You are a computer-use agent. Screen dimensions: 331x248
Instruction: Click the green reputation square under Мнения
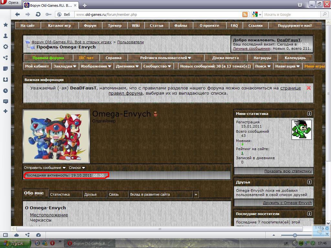242,144
